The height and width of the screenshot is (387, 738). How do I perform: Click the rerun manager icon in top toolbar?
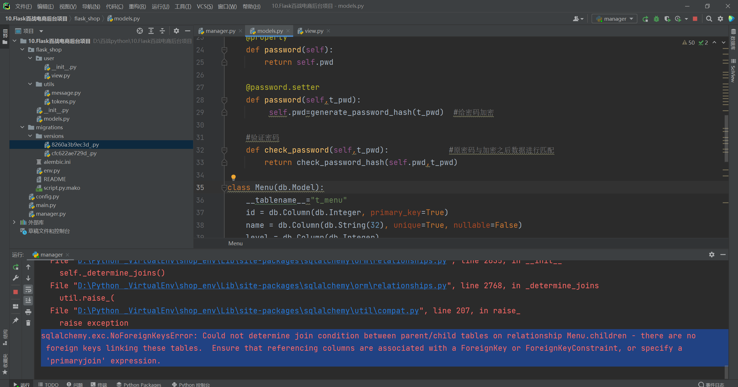tap(645, 19)
